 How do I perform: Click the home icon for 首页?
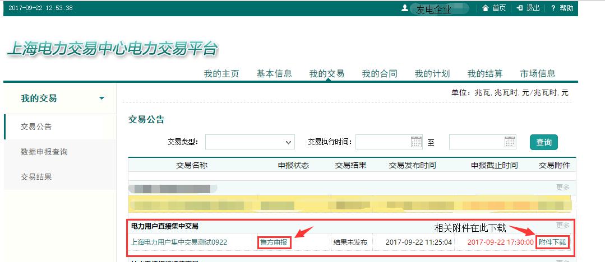[486, 8]
